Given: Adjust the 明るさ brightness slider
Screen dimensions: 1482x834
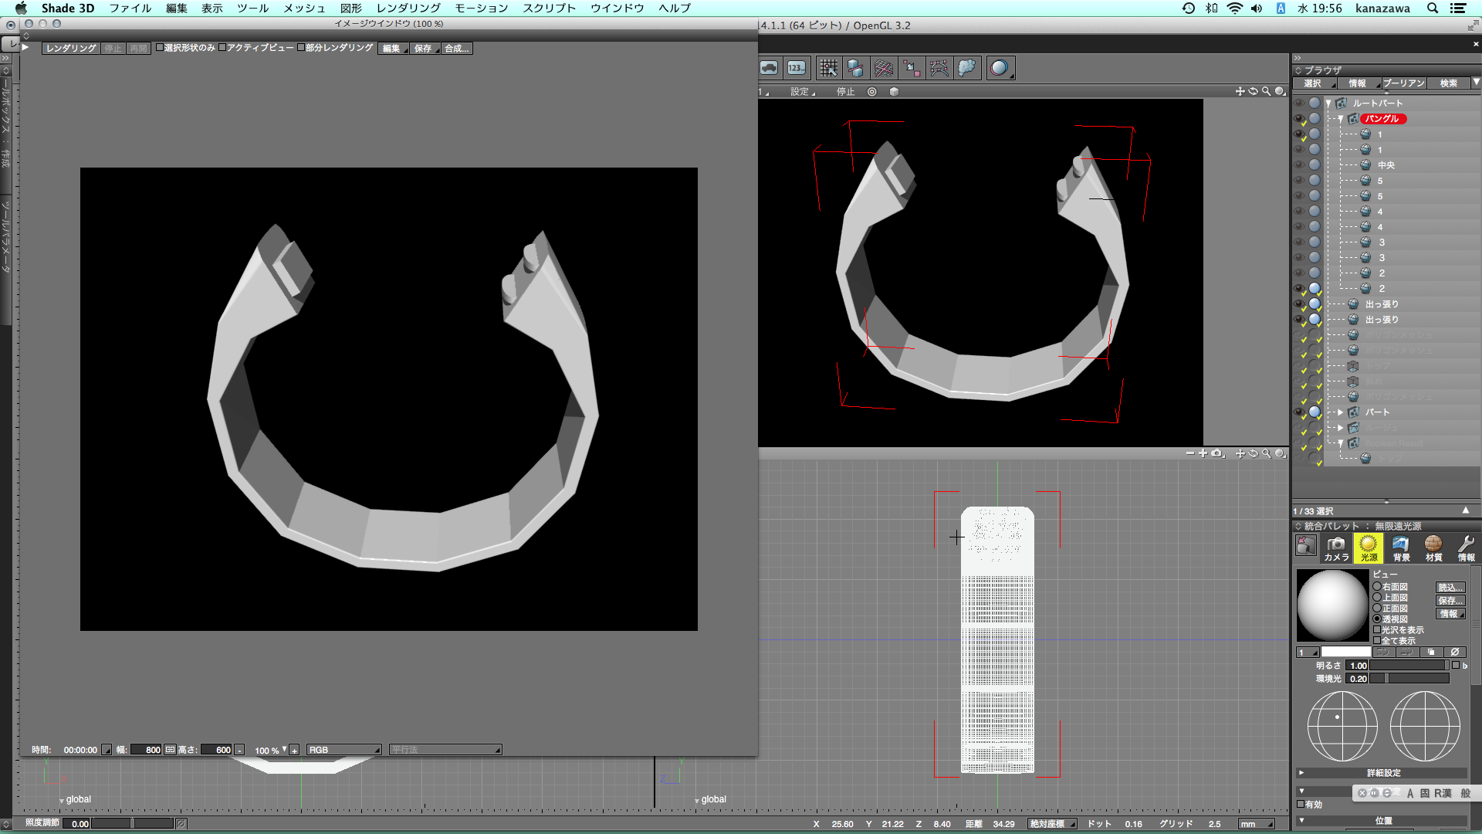Looking at the screenshot, I should point(1409,666).
